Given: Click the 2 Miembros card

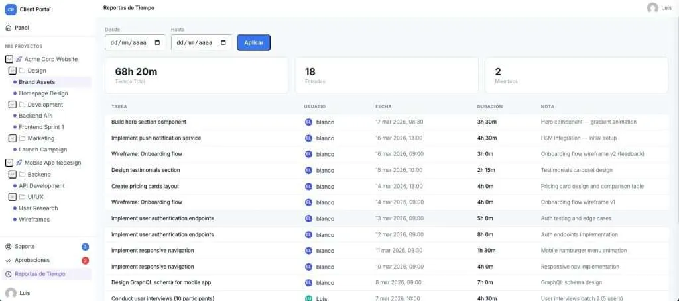Looking at the screenshot, I should coord(576,75).
